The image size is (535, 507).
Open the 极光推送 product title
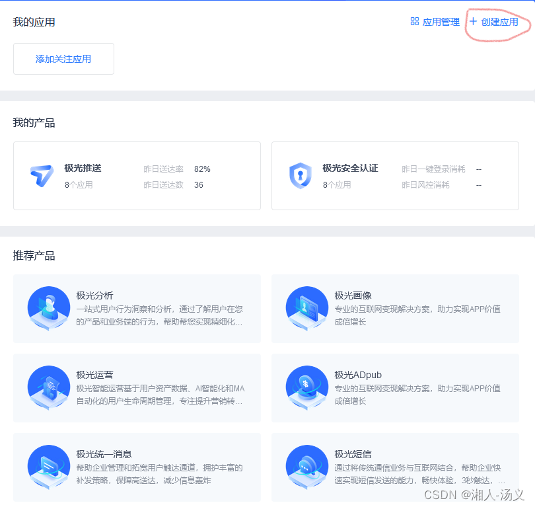tap(83, 168)
